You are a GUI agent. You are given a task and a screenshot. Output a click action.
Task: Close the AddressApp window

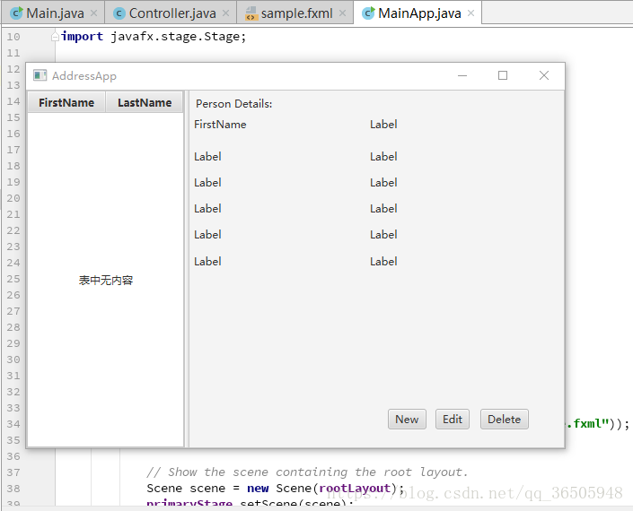[x=544, y=75]
